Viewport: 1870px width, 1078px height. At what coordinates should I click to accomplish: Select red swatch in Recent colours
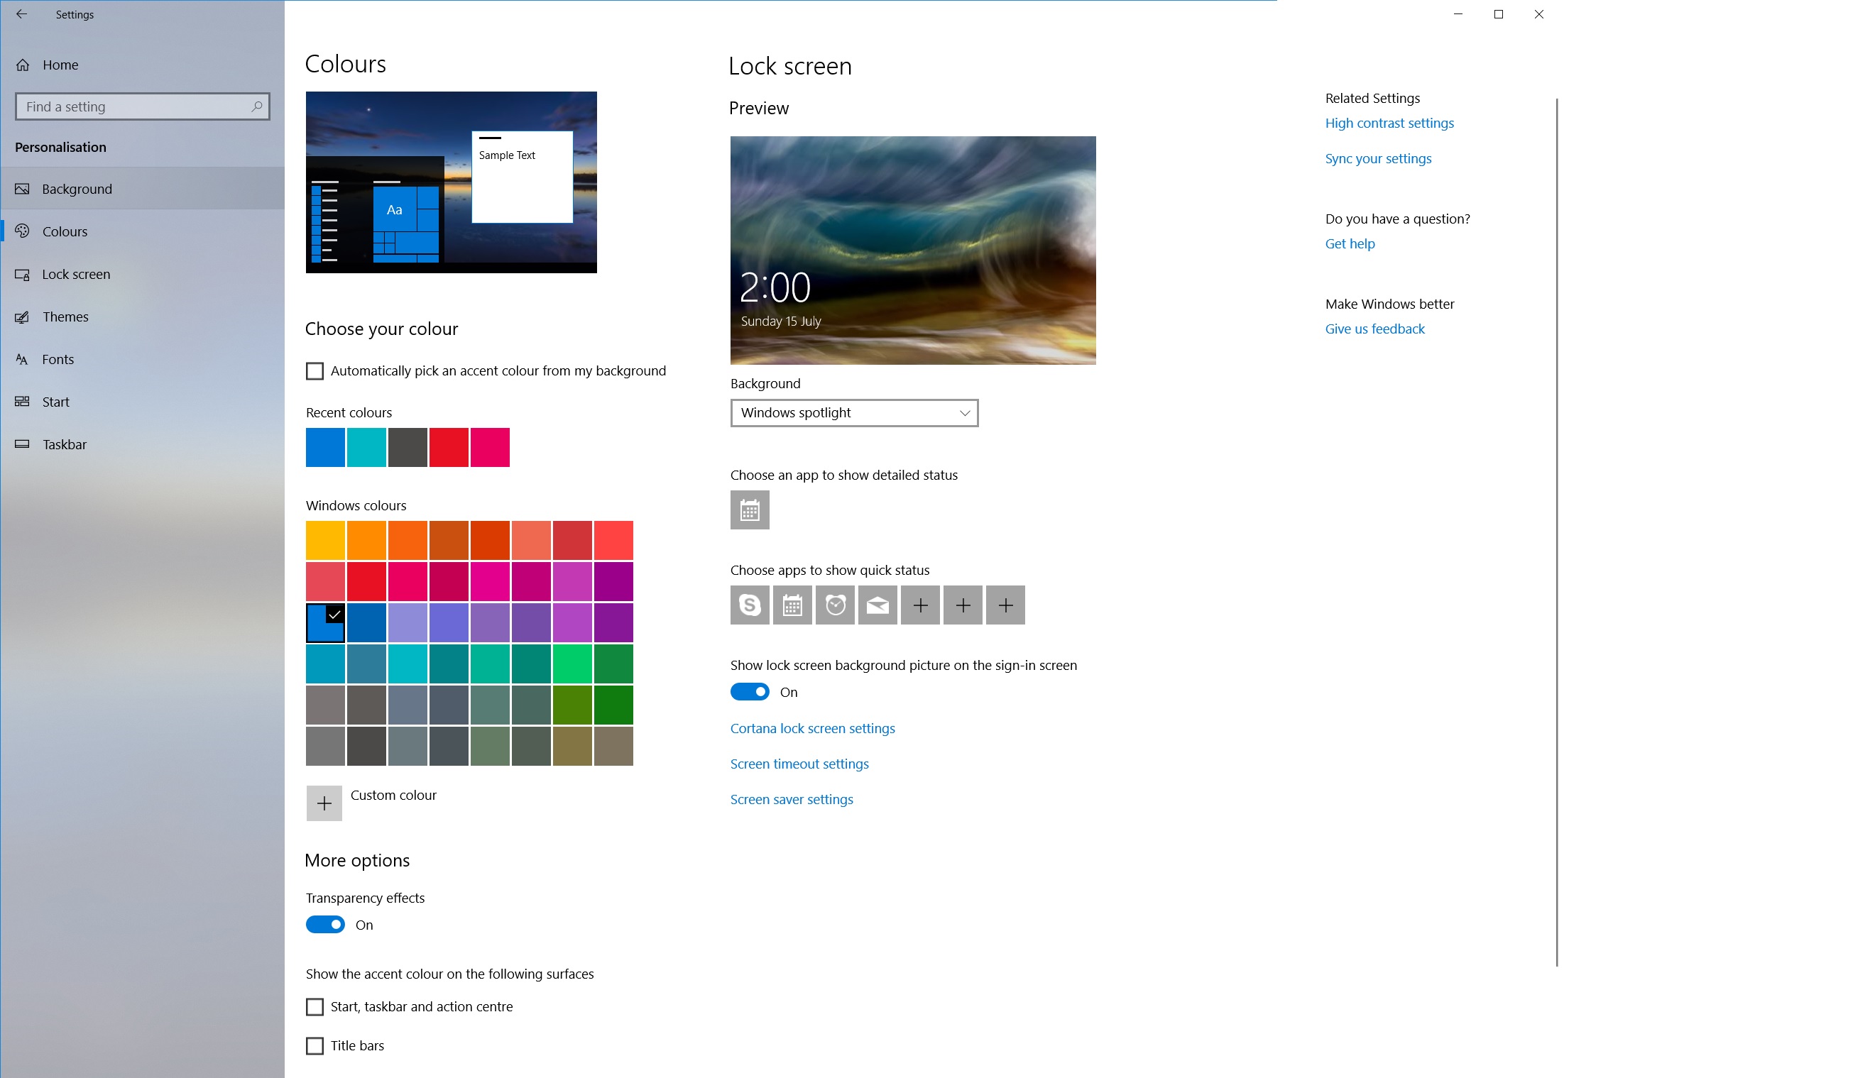(449, 447)
